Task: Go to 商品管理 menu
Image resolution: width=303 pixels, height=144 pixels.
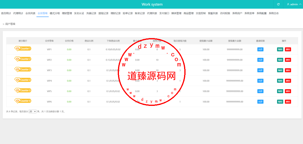Action: click(x=188, y=13)
